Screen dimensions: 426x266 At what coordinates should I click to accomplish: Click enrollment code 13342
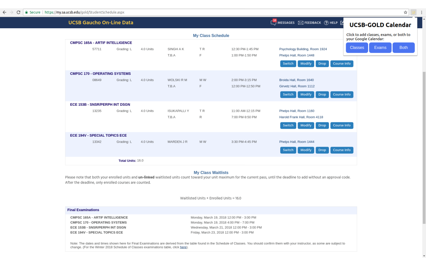click(97, 142)
